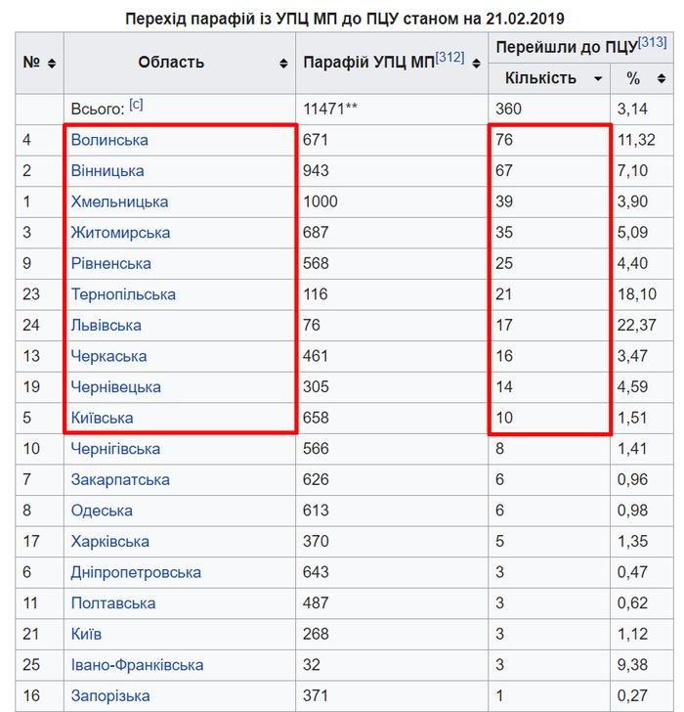This screenshot has height=712, width=684.
Task: Open the Вінницька region link
Action: [x=107, y=171]
